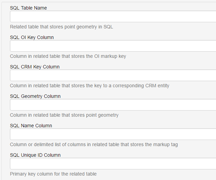The width and height of the screenshot is (216, 180).
Task: Place cursor in the primary key column text box
Action: click(x=113, y=164)
